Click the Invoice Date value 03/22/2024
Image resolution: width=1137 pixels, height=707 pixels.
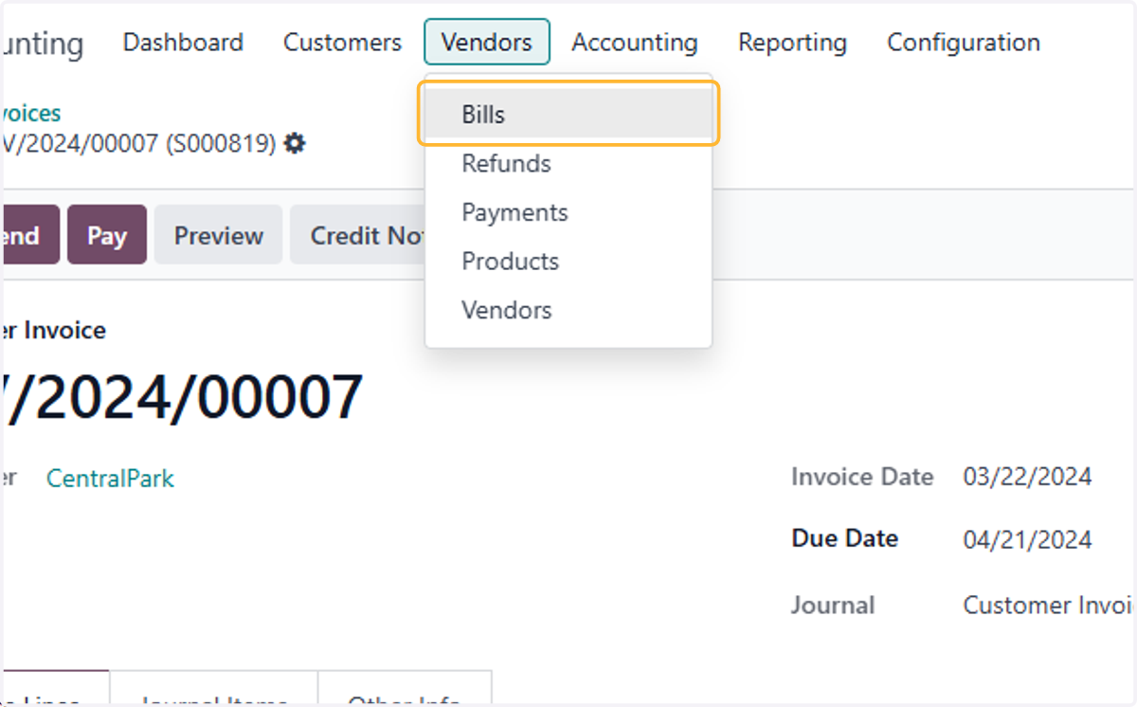click(1027, 477)
